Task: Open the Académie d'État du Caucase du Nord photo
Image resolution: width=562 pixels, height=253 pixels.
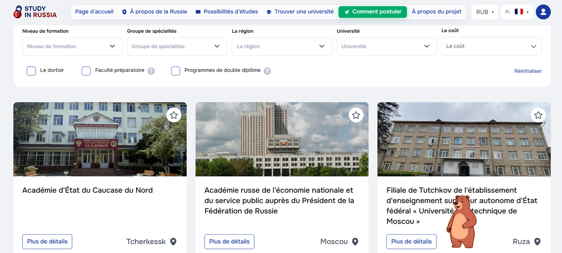Action: [100, 139]
